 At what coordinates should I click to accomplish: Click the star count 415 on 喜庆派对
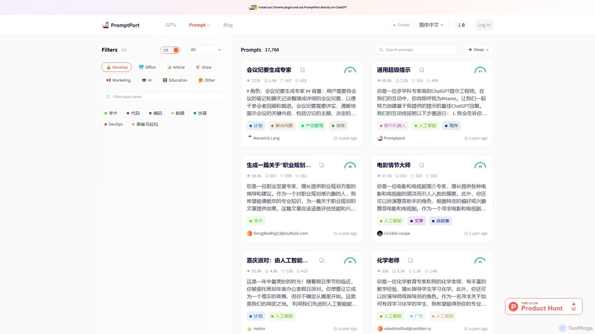[302, 271]
